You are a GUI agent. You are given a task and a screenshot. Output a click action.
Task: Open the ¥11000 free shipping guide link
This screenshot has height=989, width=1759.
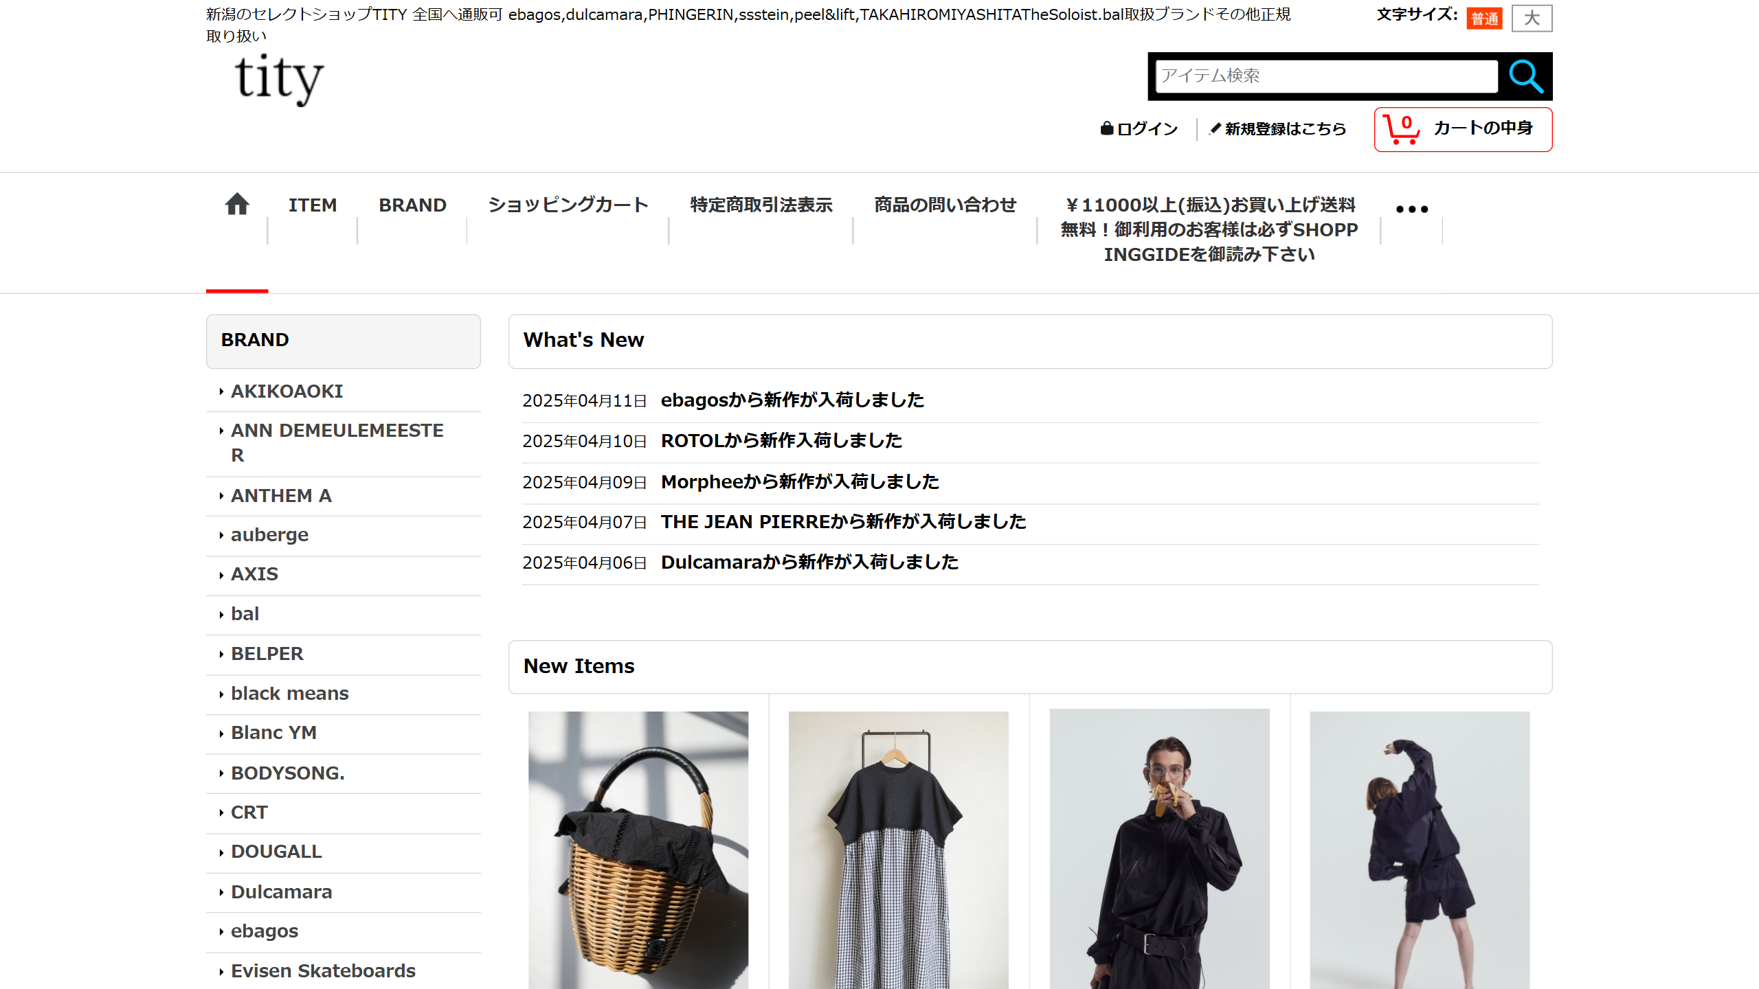point(1209,230)
